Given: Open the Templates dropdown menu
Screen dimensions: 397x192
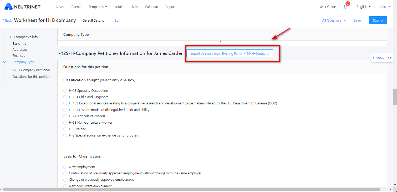Looking at the screenshot, I should pos(98,7).
